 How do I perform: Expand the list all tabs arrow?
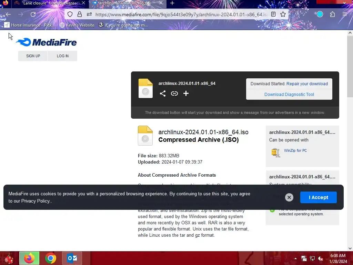tap(301, 3)
